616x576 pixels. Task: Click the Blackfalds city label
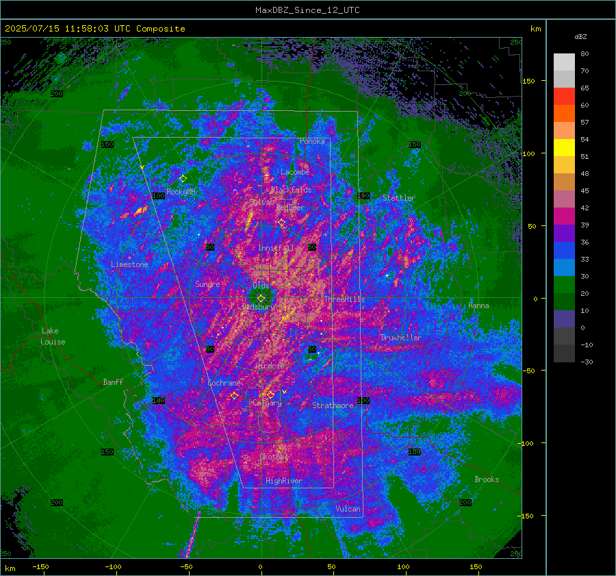(291, 190)
